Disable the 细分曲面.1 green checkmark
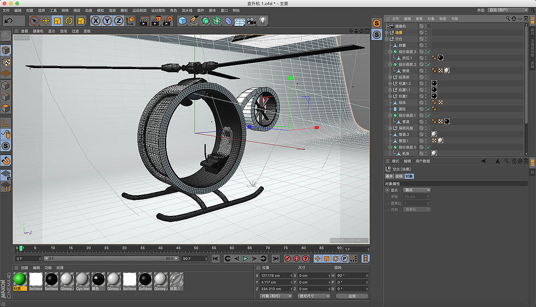 [429, 115]
